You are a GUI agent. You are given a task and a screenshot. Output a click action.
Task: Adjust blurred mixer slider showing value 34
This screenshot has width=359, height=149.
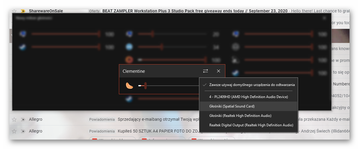(172, 47)
